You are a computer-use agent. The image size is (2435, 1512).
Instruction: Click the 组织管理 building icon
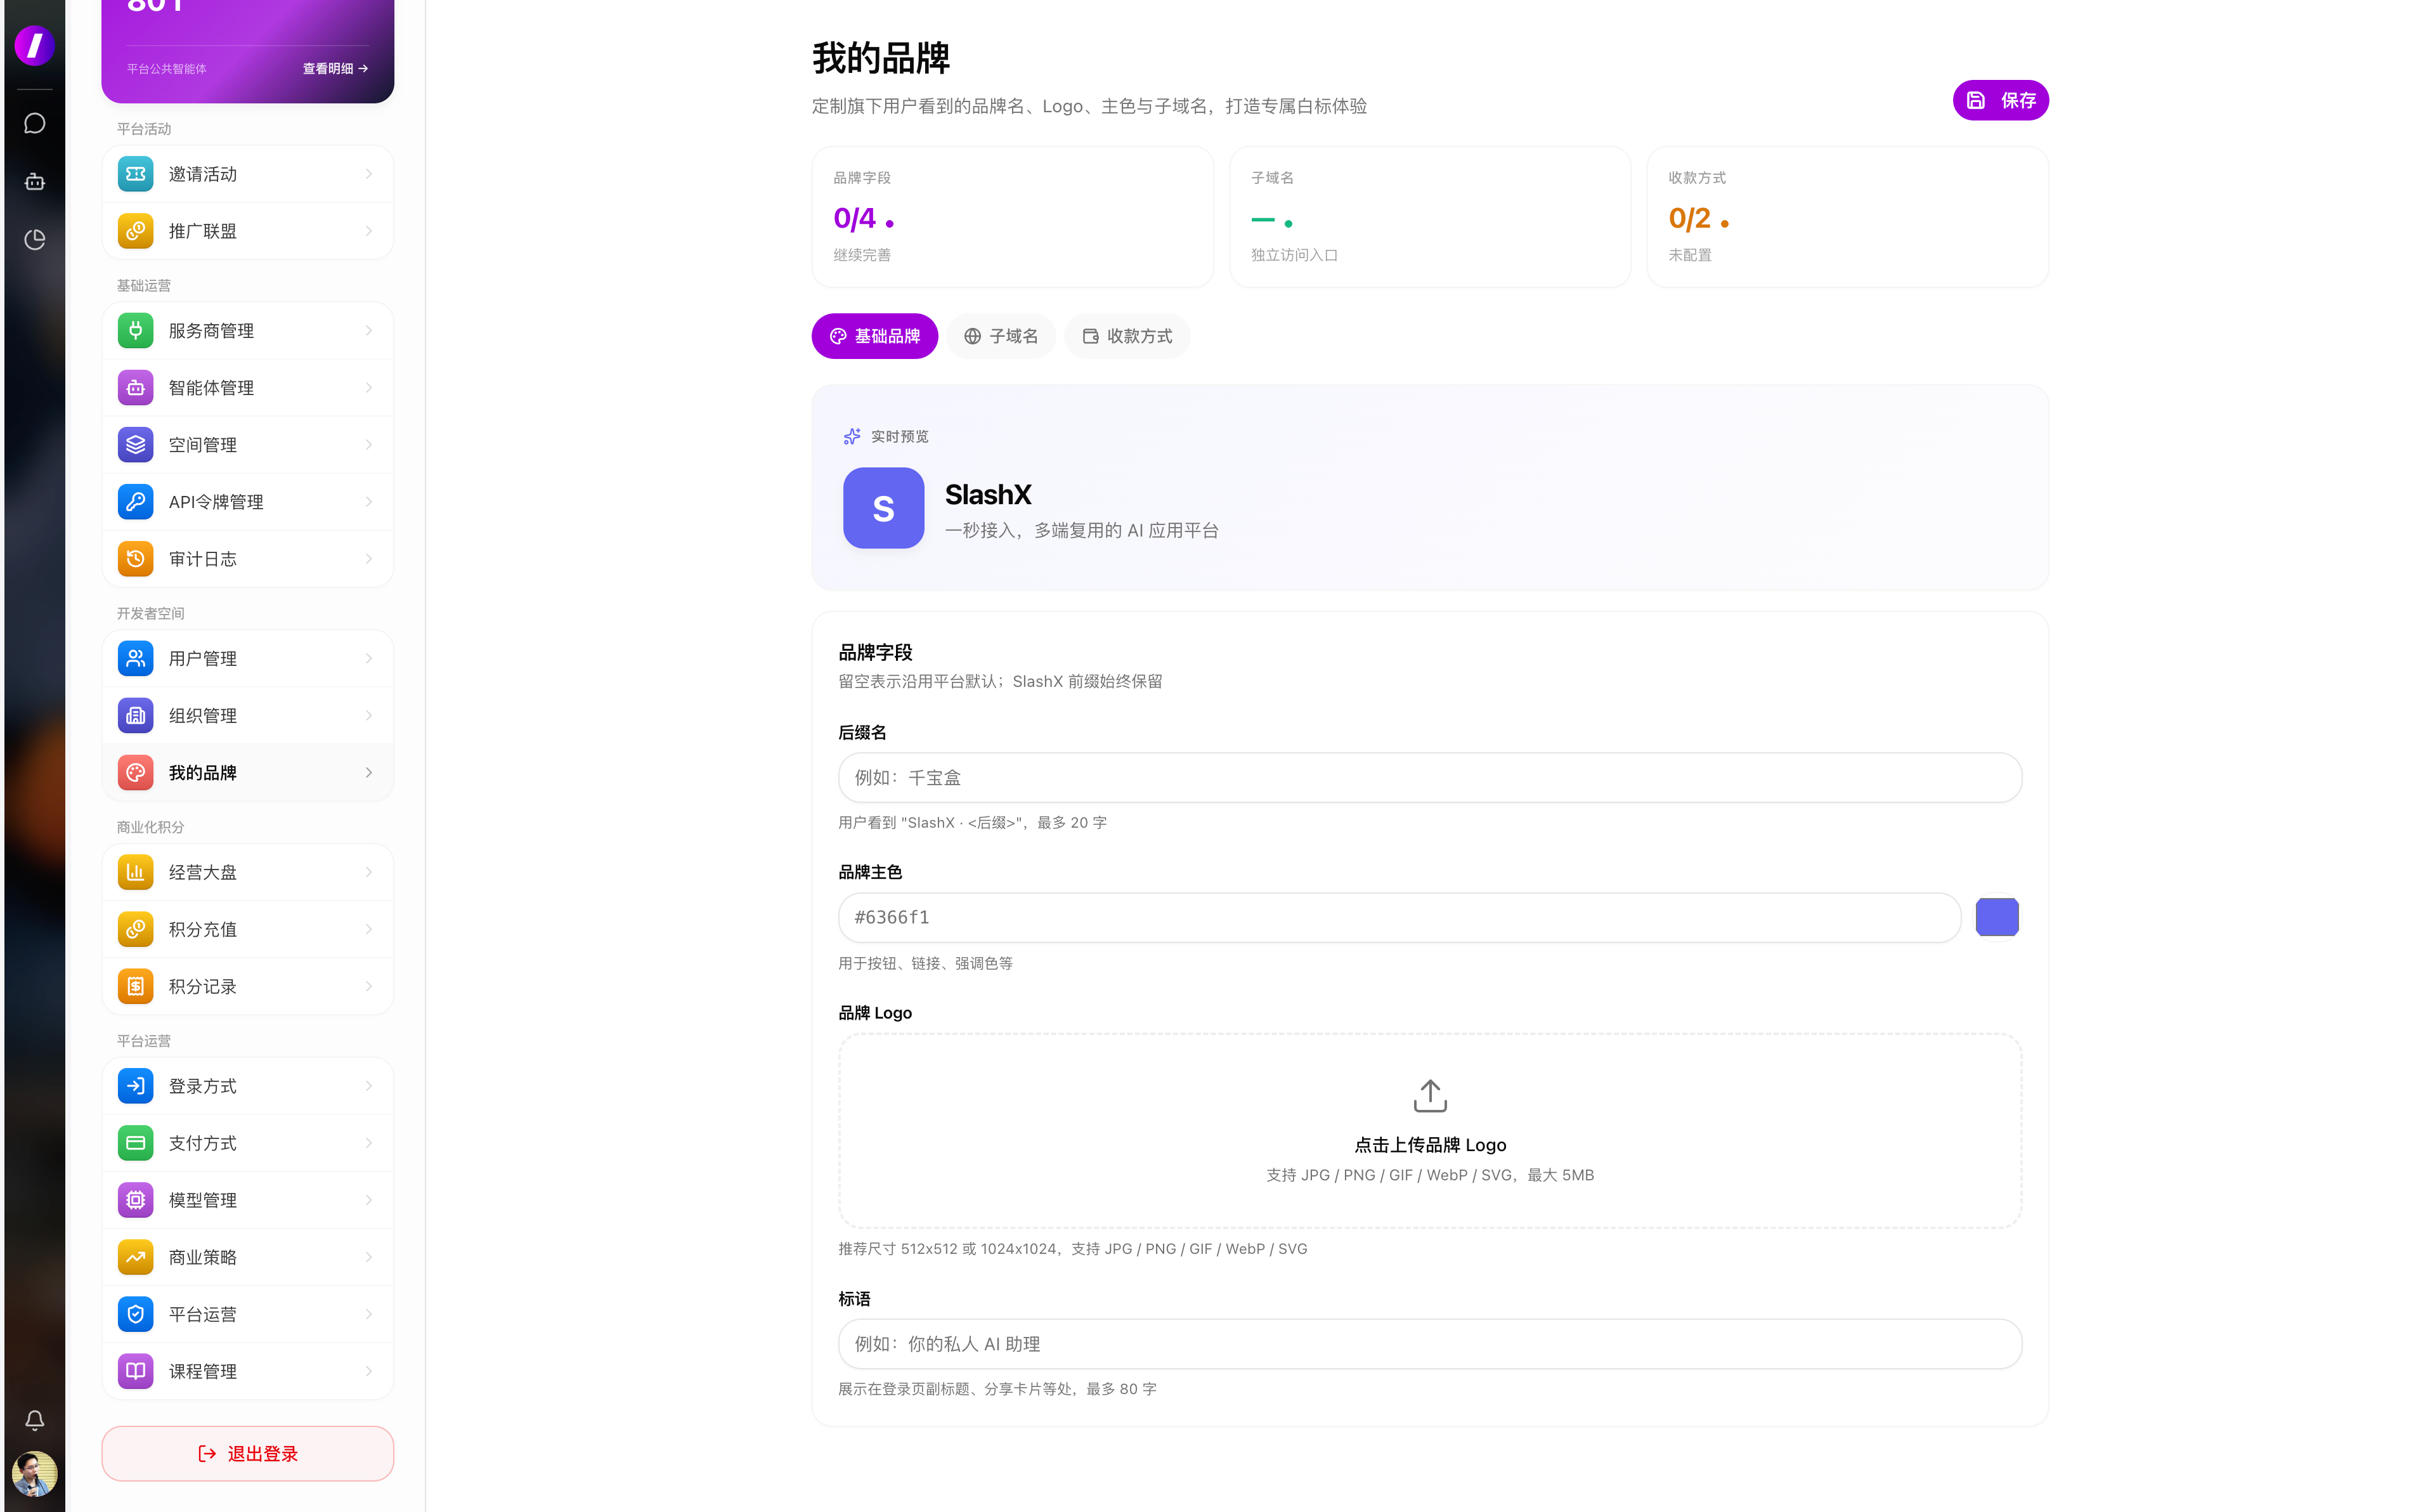(136, 716)
